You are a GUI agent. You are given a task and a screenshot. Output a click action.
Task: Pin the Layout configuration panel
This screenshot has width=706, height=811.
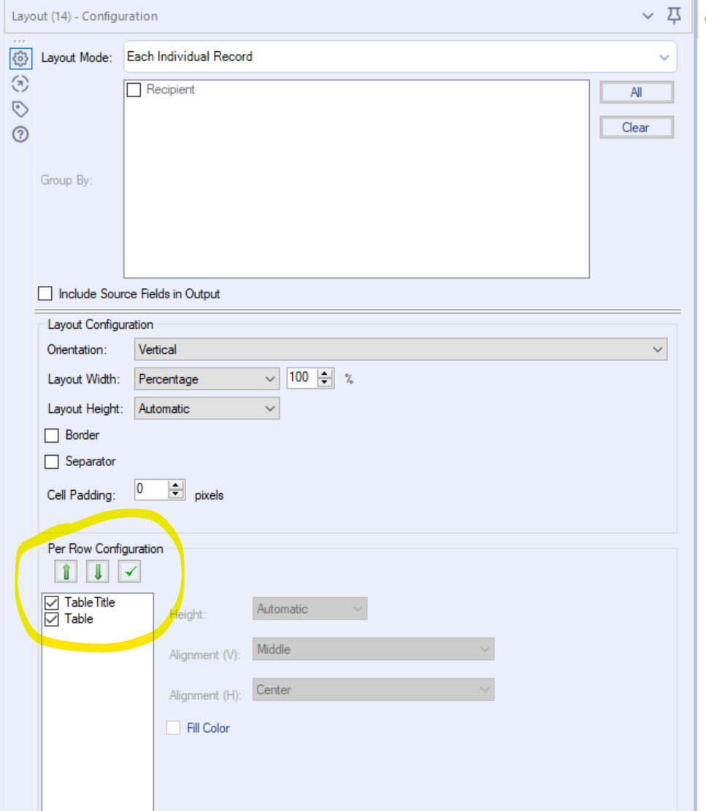tap(673, 16)
